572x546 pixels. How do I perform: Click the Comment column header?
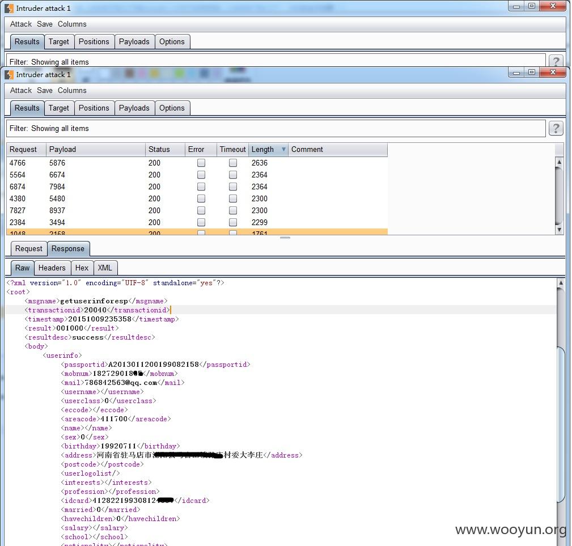(x=338, y=150)
